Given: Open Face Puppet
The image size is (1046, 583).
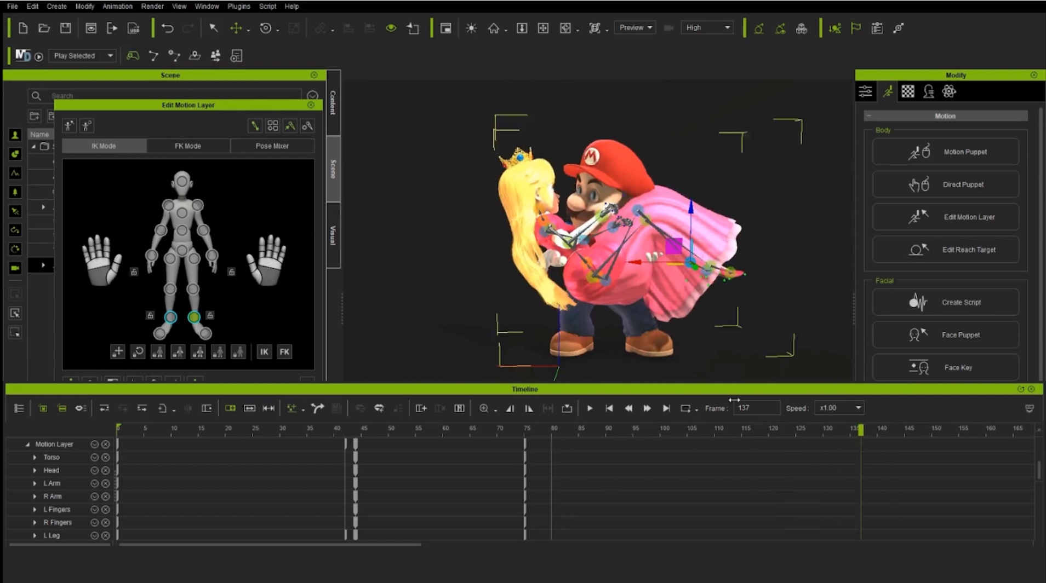Looking at the screenshot, I should (946, 335).
